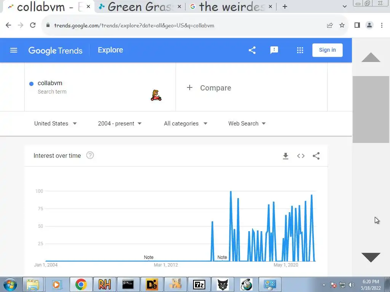Bookmark this page with the star
The height and width of the screenshot is (292, 390).
tap(342, 25)
